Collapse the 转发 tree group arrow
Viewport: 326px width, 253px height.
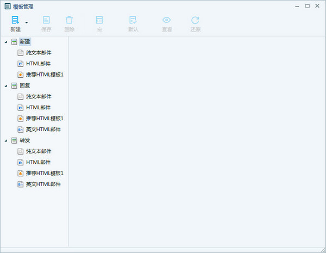6,141
